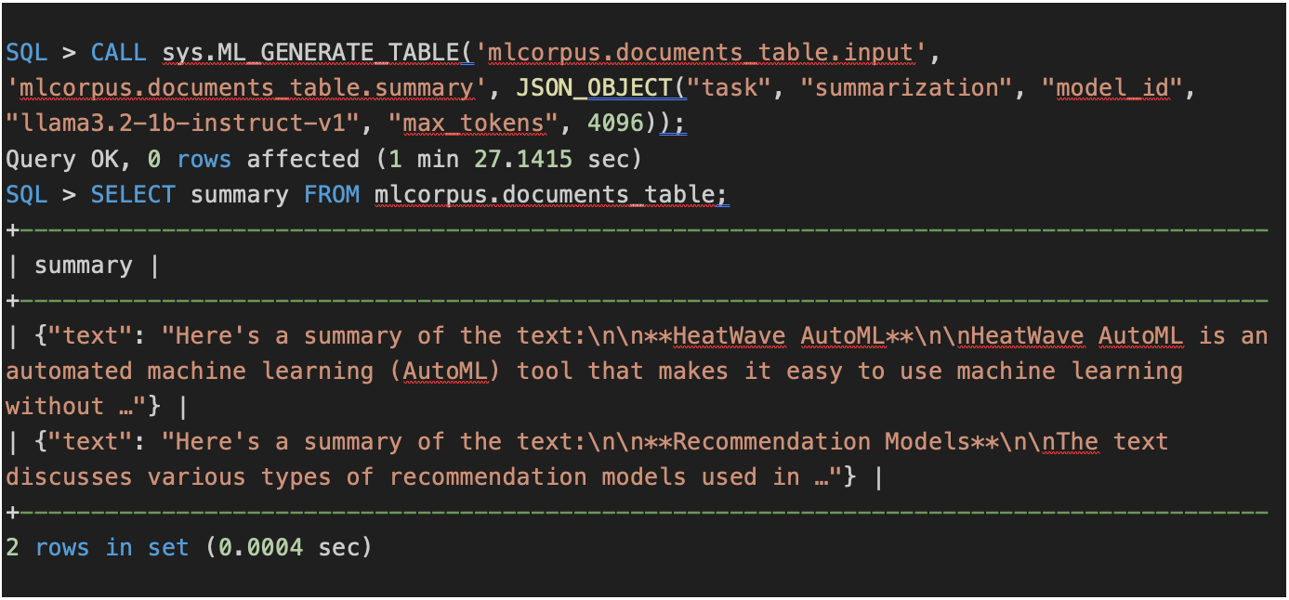1289x600 pixels.
Task: Click the summary column header in results
Action: click(82, 265)
